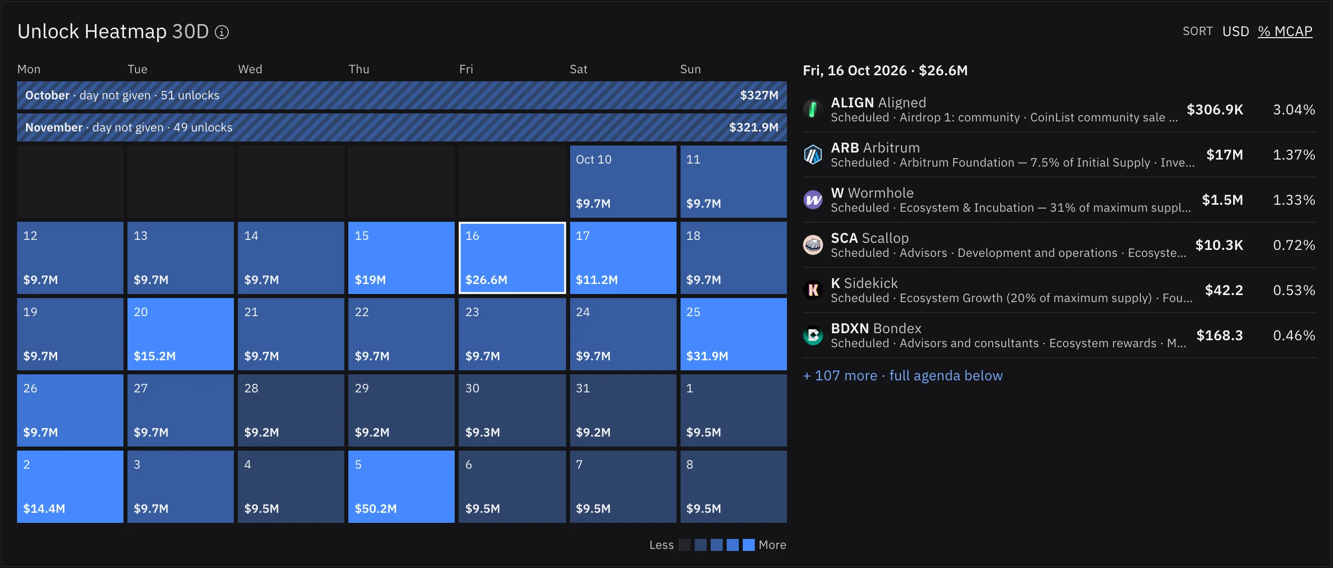
Task: Click the $17M value in Arbitrum row
Action: click(x=1224, y=154)
